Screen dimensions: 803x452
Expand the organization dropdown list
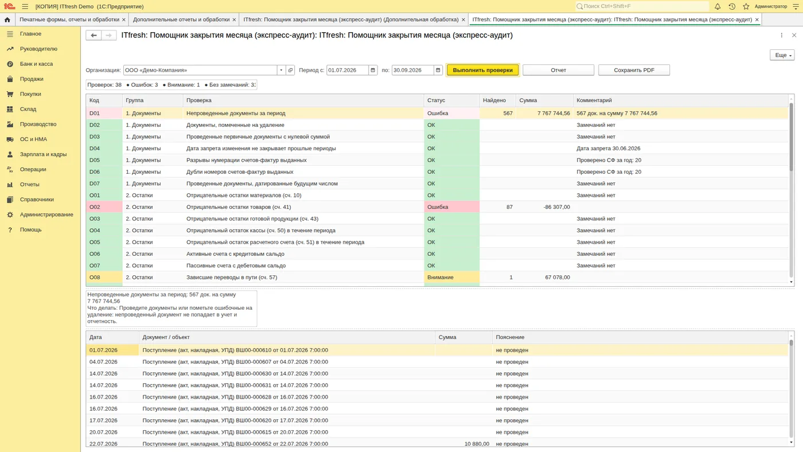click(x=281, y=70)
